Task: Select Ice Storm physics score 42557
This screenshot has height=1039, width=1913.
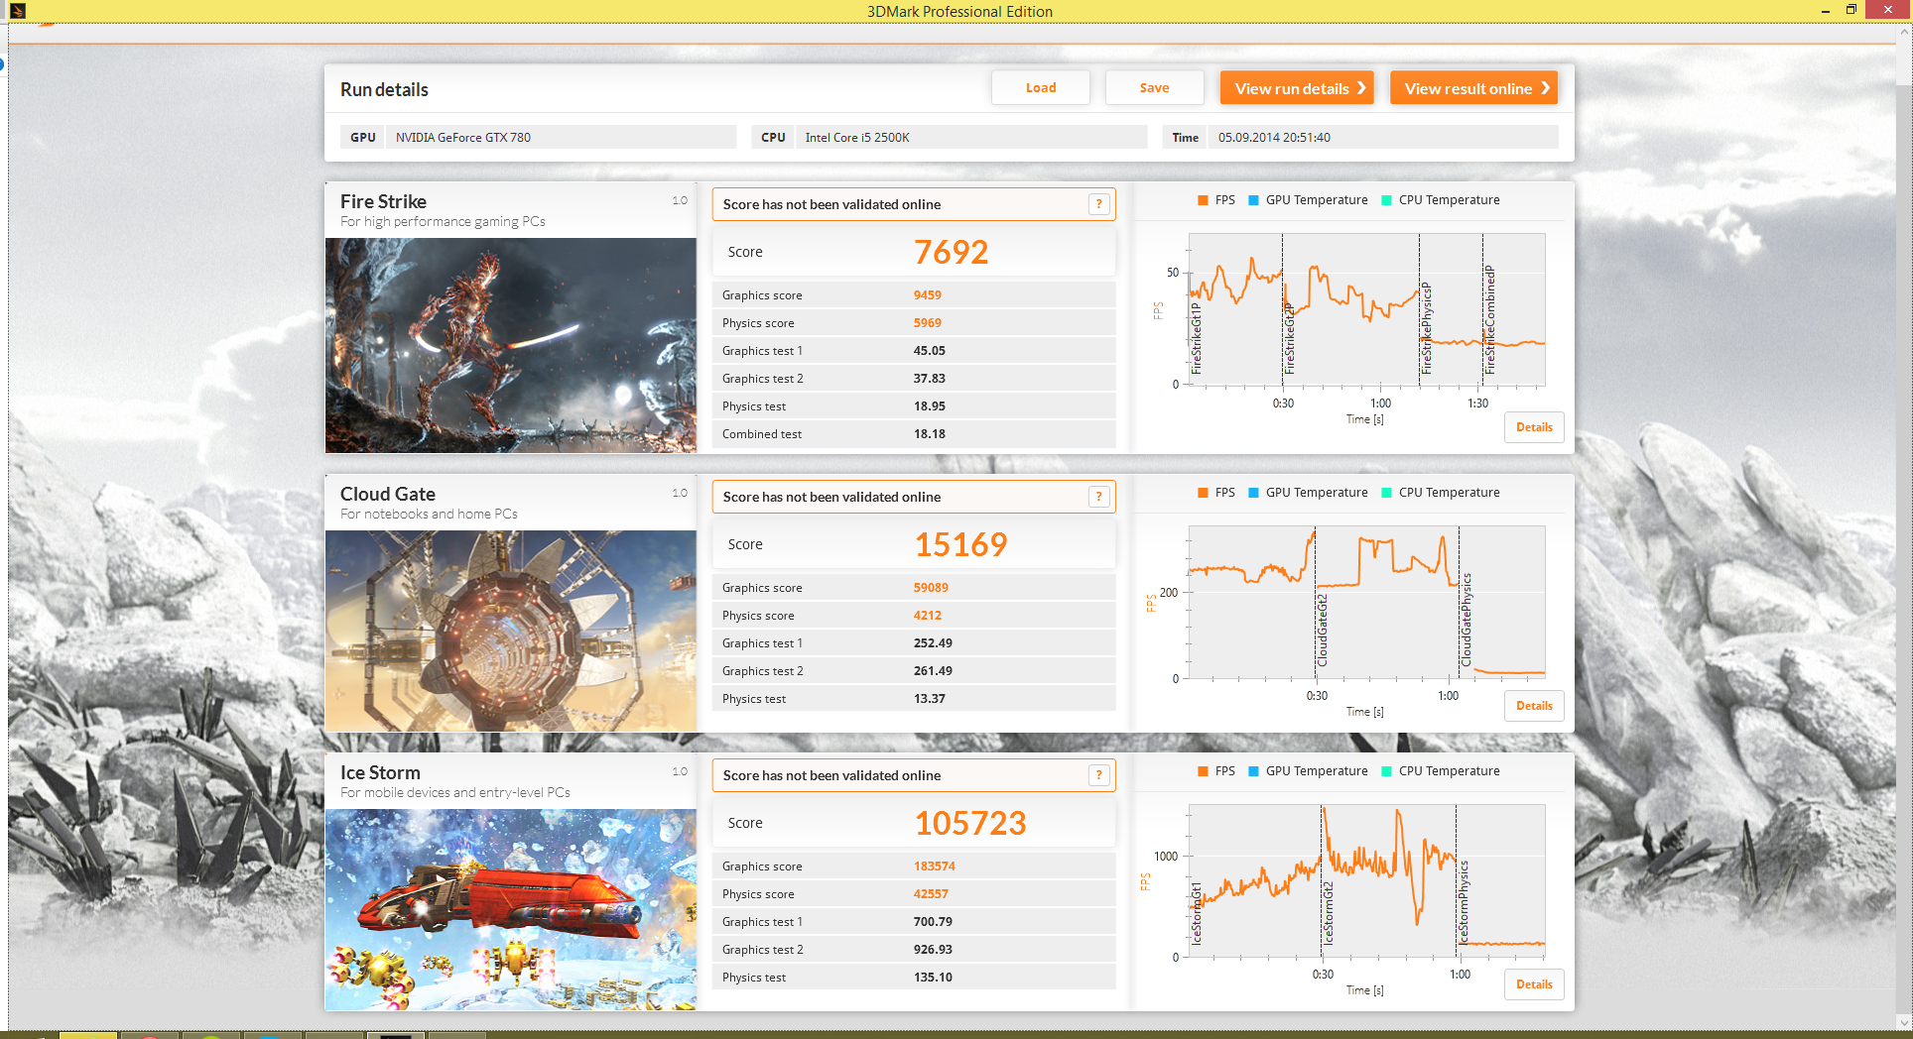Action: [931, 894]
